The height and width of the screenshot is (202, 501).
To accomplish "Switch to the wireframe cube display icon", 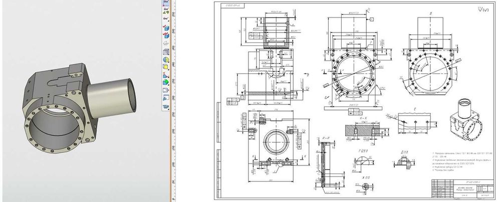I will coord(165,51).
